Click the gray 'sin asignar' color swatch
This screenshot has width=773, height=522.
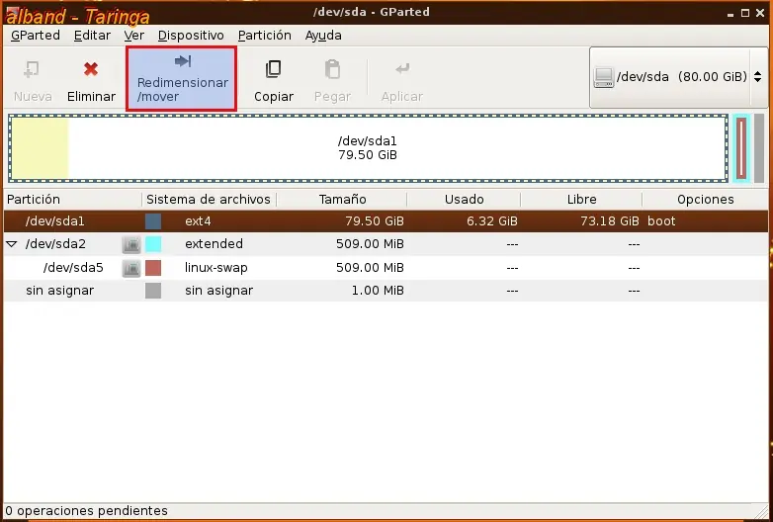153,291
